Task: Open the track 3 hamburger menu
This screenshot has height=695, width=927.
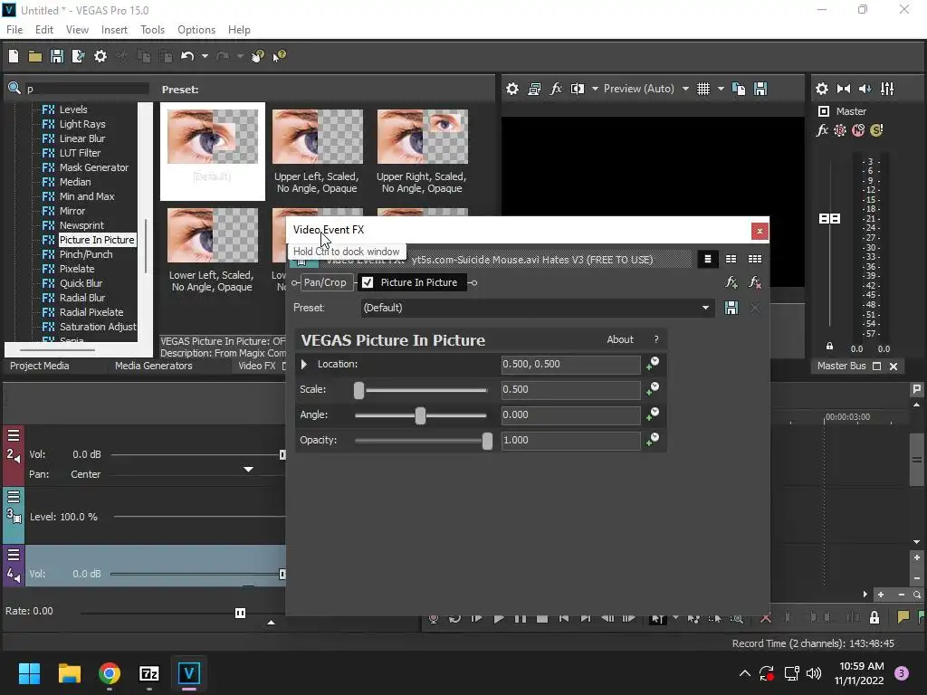Action: click(14, 497)
